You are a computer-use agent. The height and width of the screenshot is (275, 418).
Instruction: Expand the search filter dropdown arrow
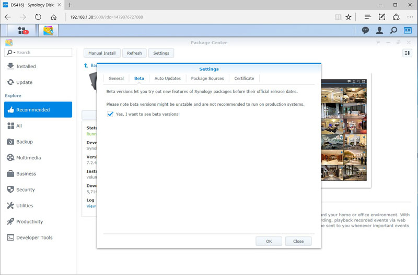pos(15,53)
